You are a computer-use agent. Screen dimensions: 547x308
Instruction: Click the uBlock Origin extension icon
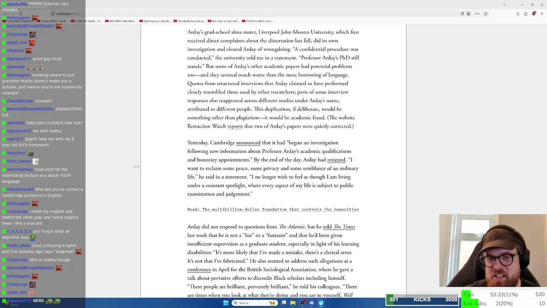534,14
